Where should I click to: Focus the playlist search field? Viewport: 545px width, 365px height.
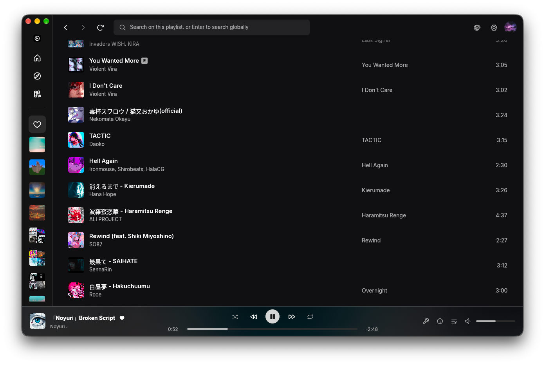pos(212,27)
